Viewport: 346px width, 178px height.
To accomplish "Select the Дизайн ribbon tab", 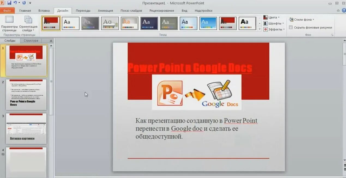I will (63, 11).
